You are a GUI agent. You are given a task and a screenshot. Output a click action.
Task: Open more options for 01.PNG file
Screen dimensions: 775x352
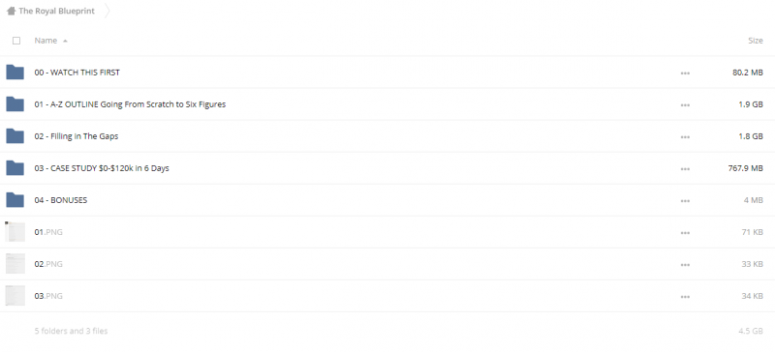[x=685, y=232]
